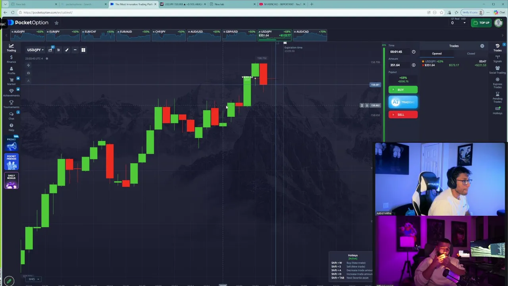This screenshot has height=286, width=508.
Task: Select the drawing brush tool
Action: tap(67, 50)
